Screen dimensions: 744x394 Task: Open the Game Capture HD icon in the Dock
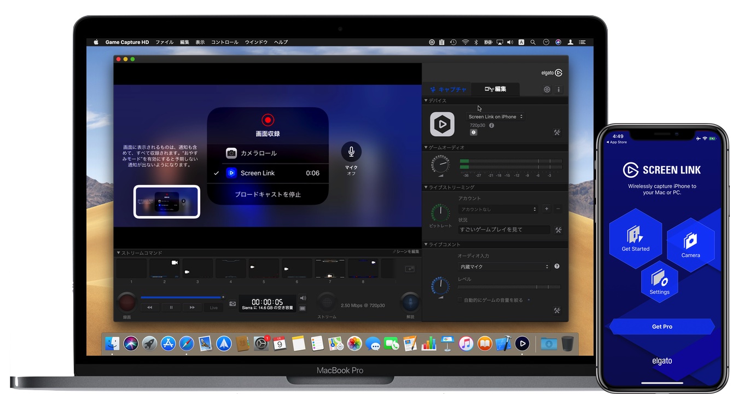tap(522, 343)
